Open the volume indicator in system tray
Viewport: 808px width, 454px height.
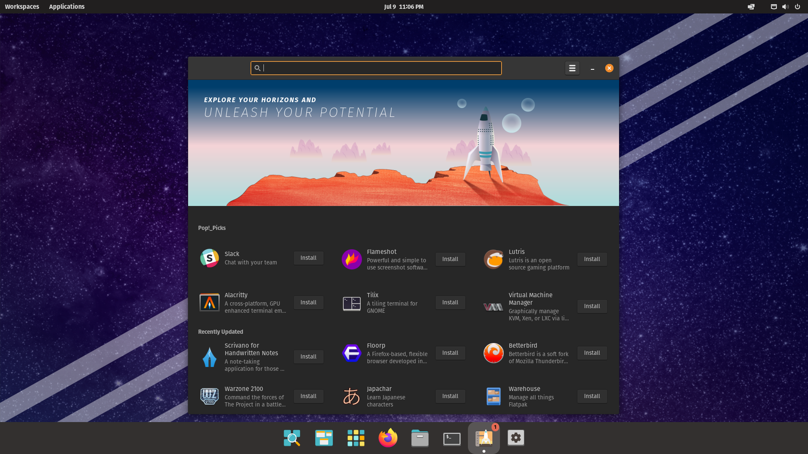[785, 7]
